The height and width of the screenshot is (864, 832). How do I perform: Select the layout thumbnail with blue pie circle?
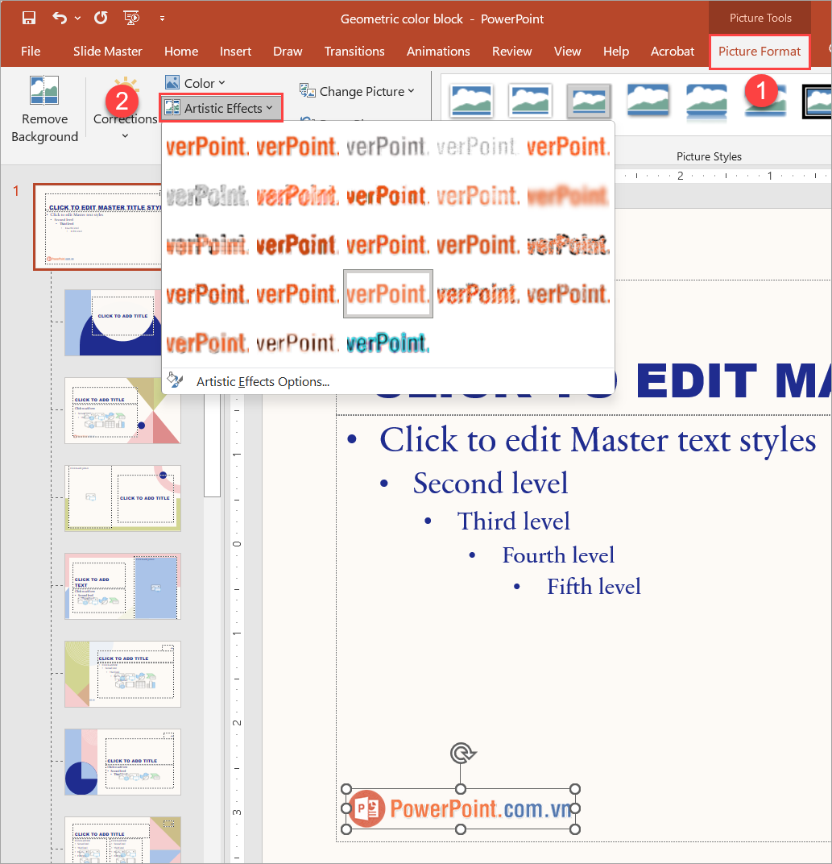tap(122, 762)
